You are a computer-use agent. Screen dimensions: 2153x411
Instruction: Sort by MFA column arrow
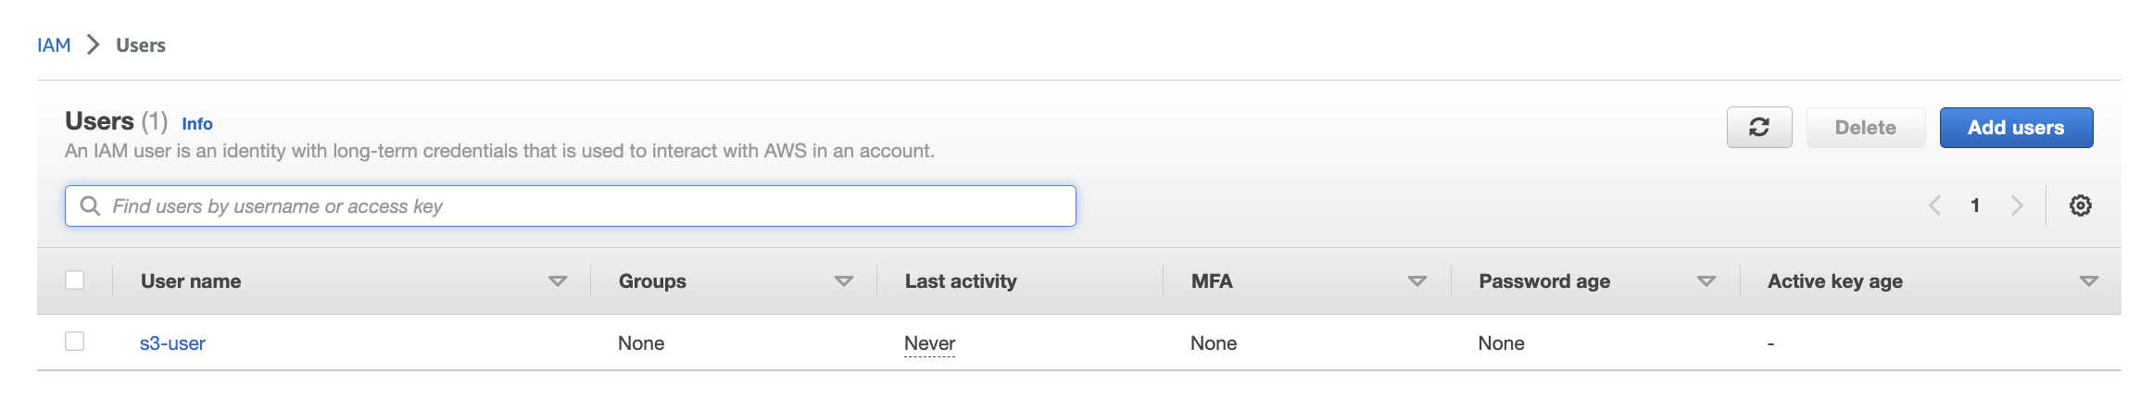pyautogui.click(x=1416, y=281)
